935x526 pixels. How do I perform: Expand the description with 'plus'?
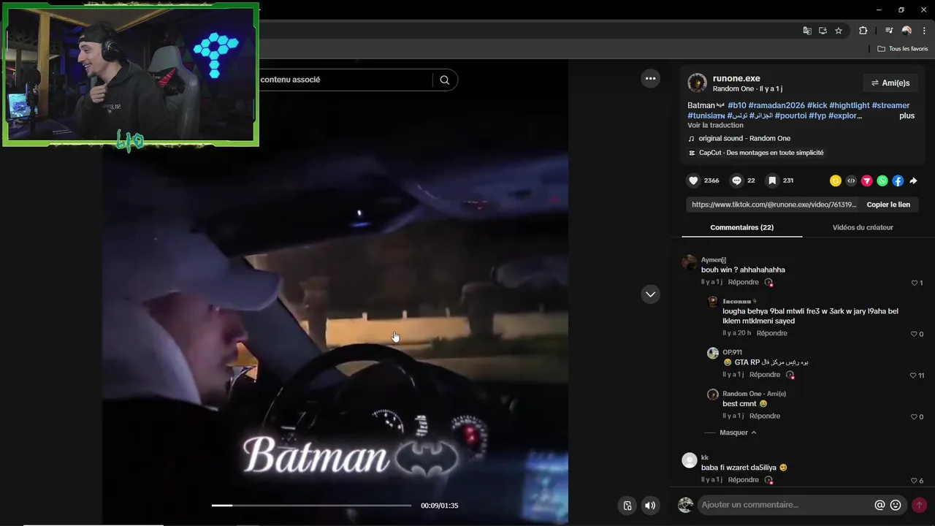[907, 115]
